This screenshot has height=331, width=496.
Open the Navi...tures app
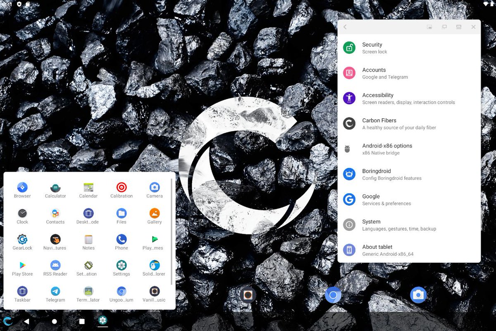pos(55,242)
